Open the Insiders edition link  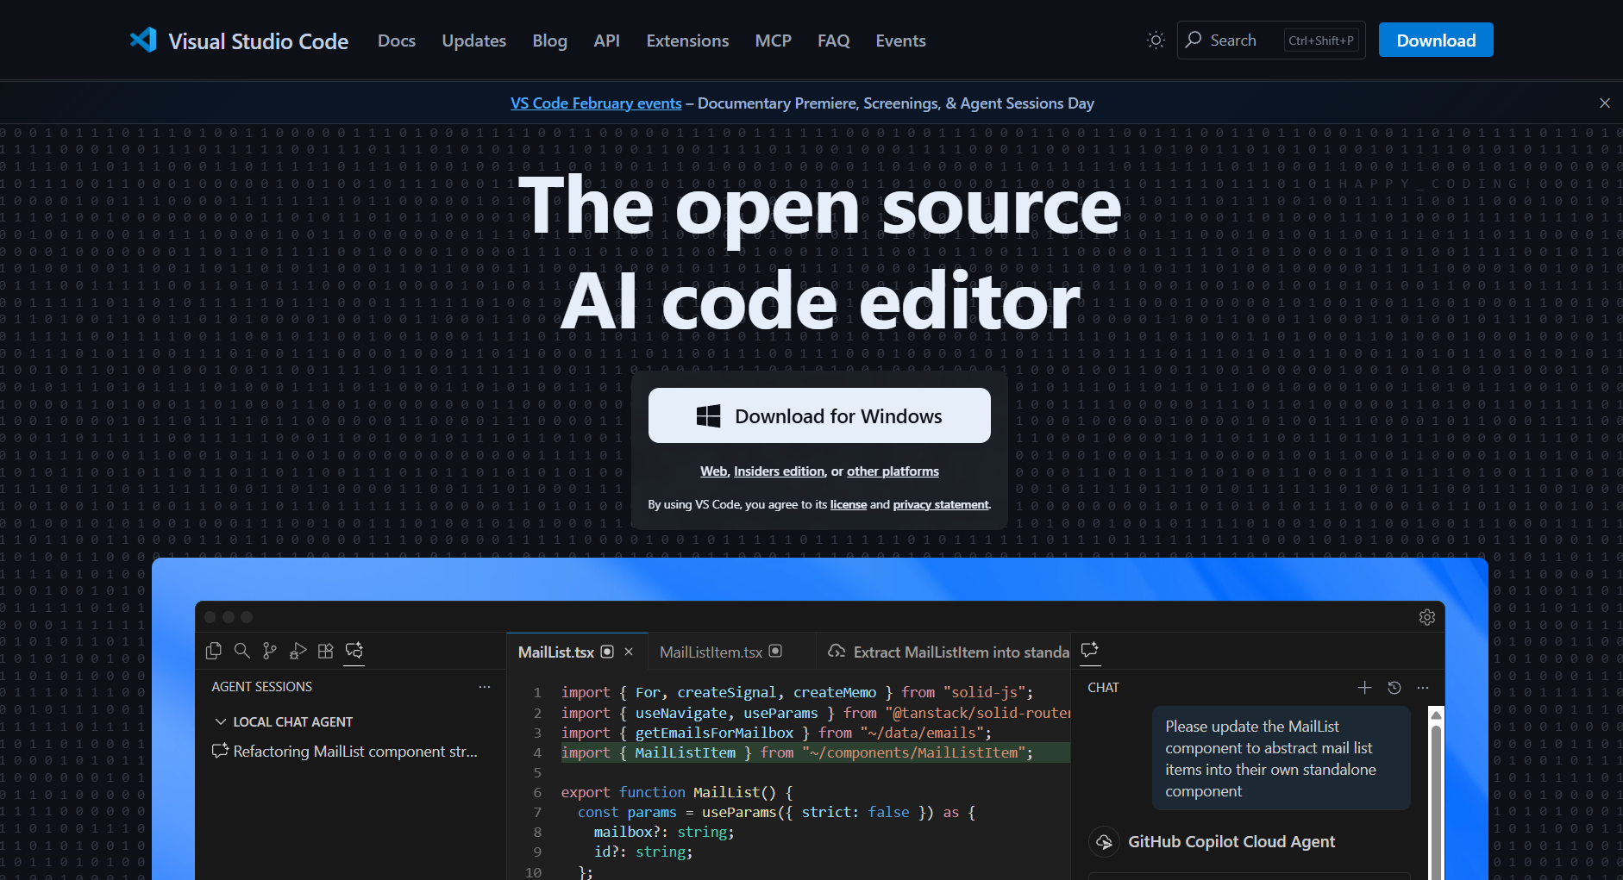[779, 471]
